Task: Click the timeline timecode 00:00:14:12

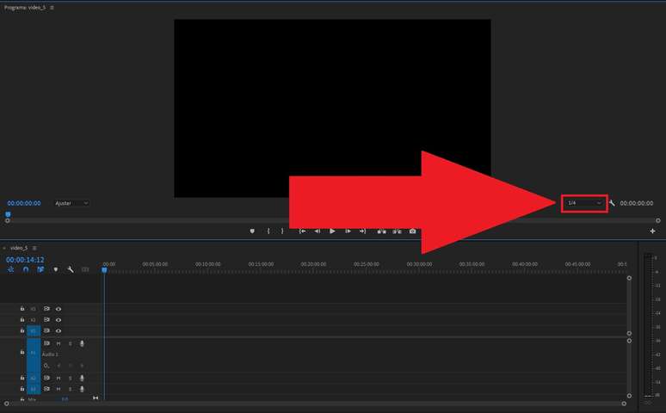Action: [25, 260]
